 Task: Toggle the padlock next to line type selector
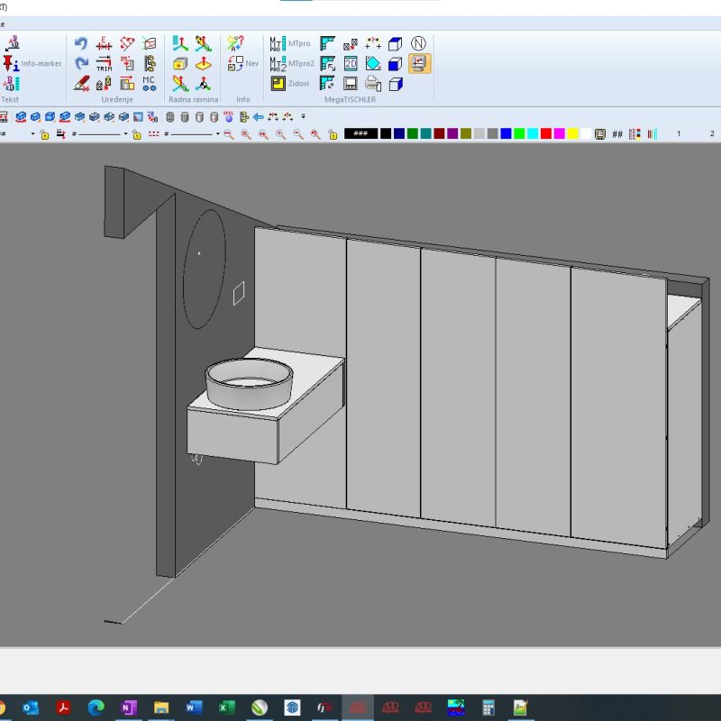[136, 134]
